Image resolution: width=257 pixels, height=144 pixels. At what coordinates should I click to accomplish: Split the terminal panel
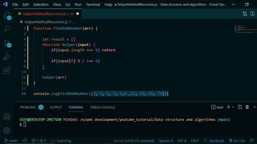(240, 107)
